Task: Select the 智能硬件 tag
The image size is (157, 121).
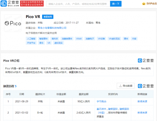Action: click(43, 39)
